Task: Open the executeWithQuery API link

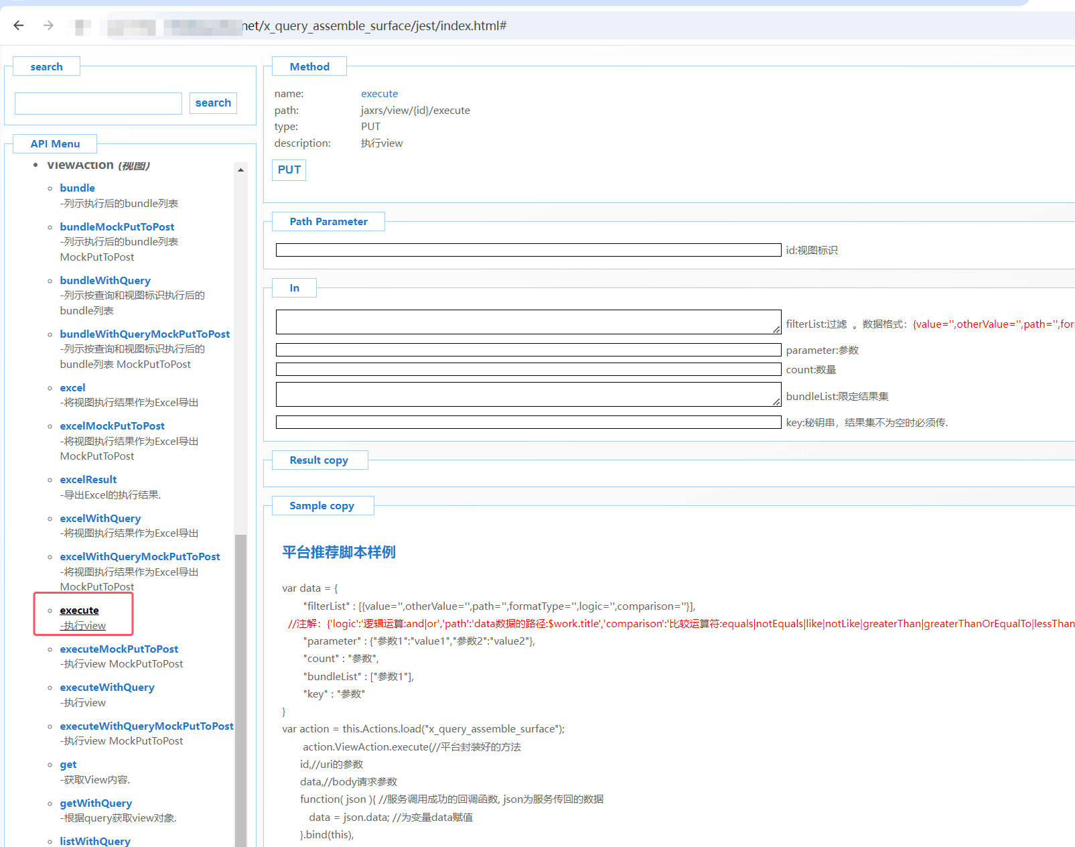Action: click(107, 688)
